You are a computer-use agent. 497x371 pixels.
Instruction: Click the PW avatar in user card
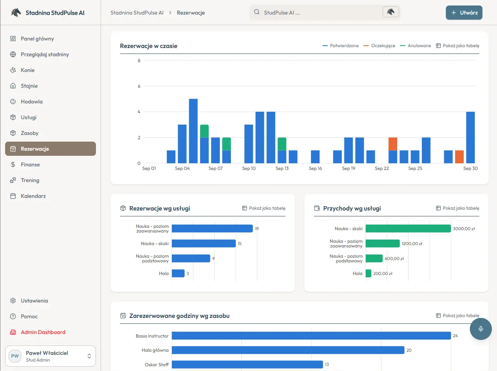(15, 356)
